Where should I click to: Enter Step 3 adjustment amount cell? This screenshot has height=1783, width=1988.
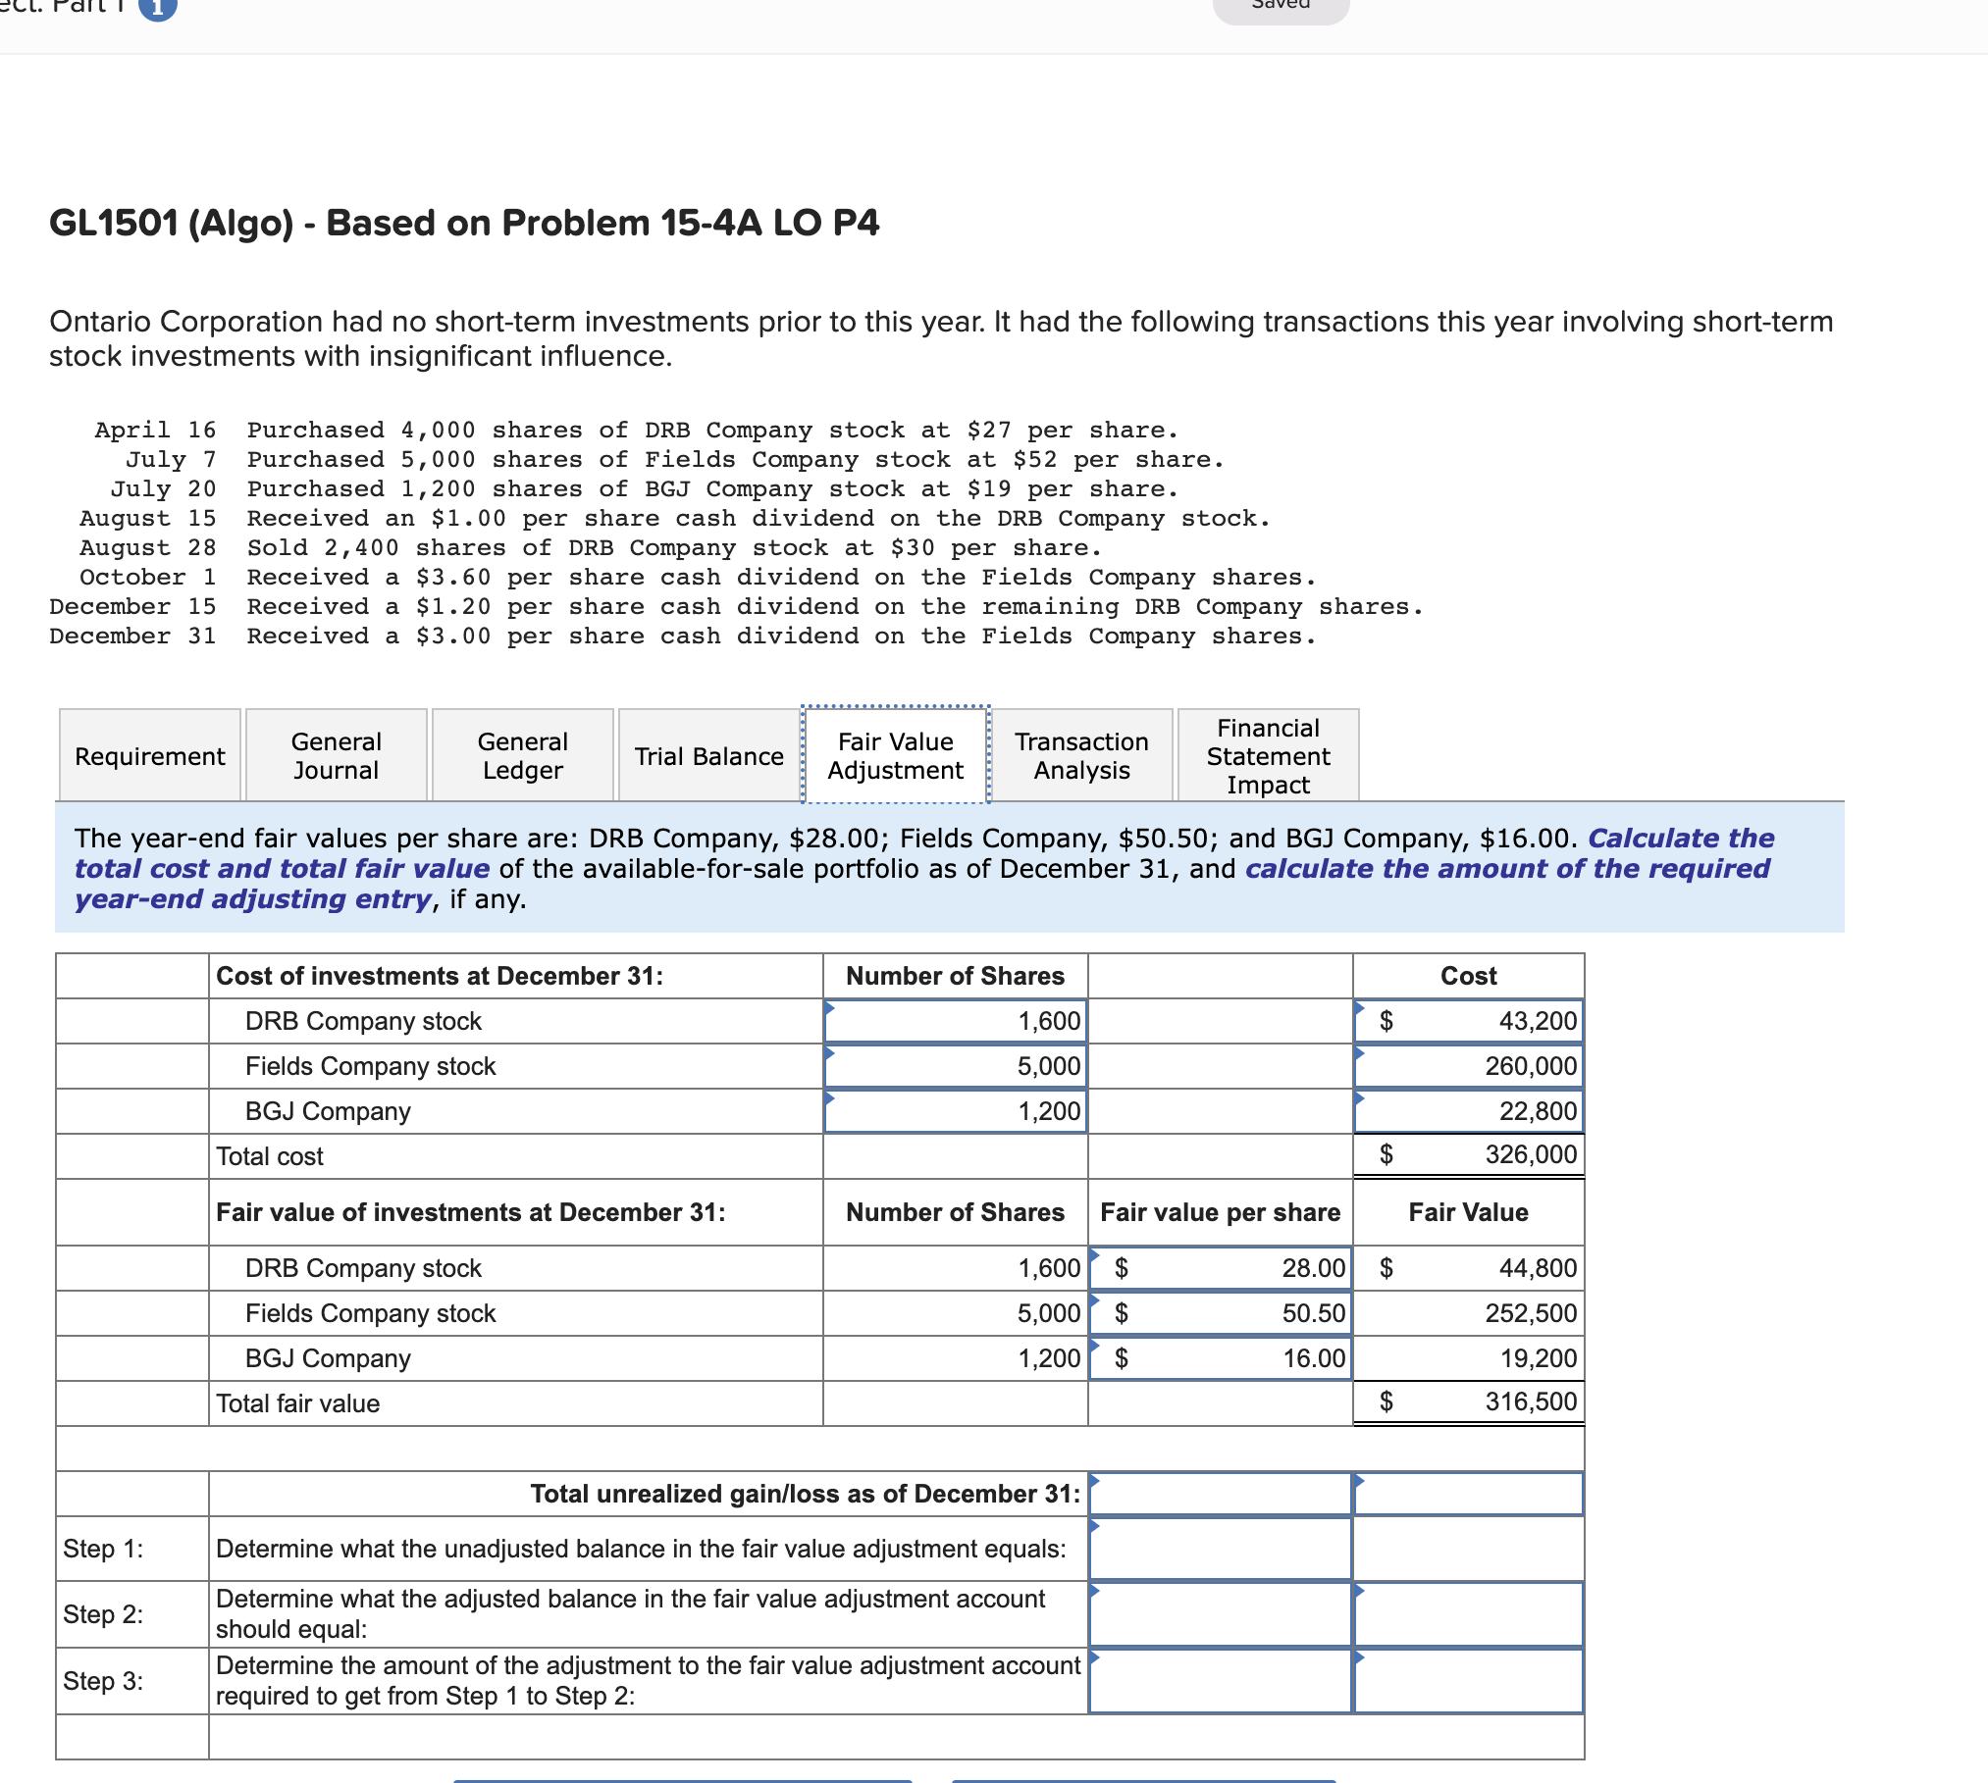point(1468,1681)
